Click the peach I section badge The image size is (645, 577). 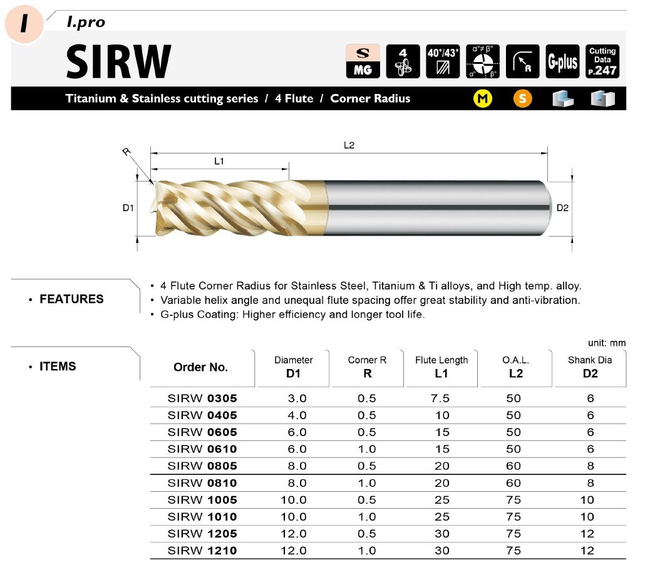[x=24, y=23]
